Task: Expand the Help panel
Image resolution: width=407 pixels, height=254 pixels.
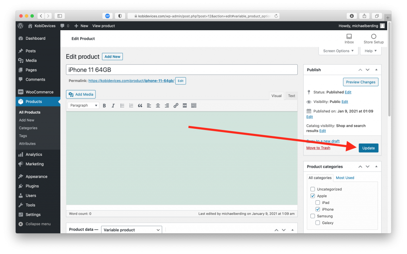Action: pyautogui.click(x=370, y=51)
